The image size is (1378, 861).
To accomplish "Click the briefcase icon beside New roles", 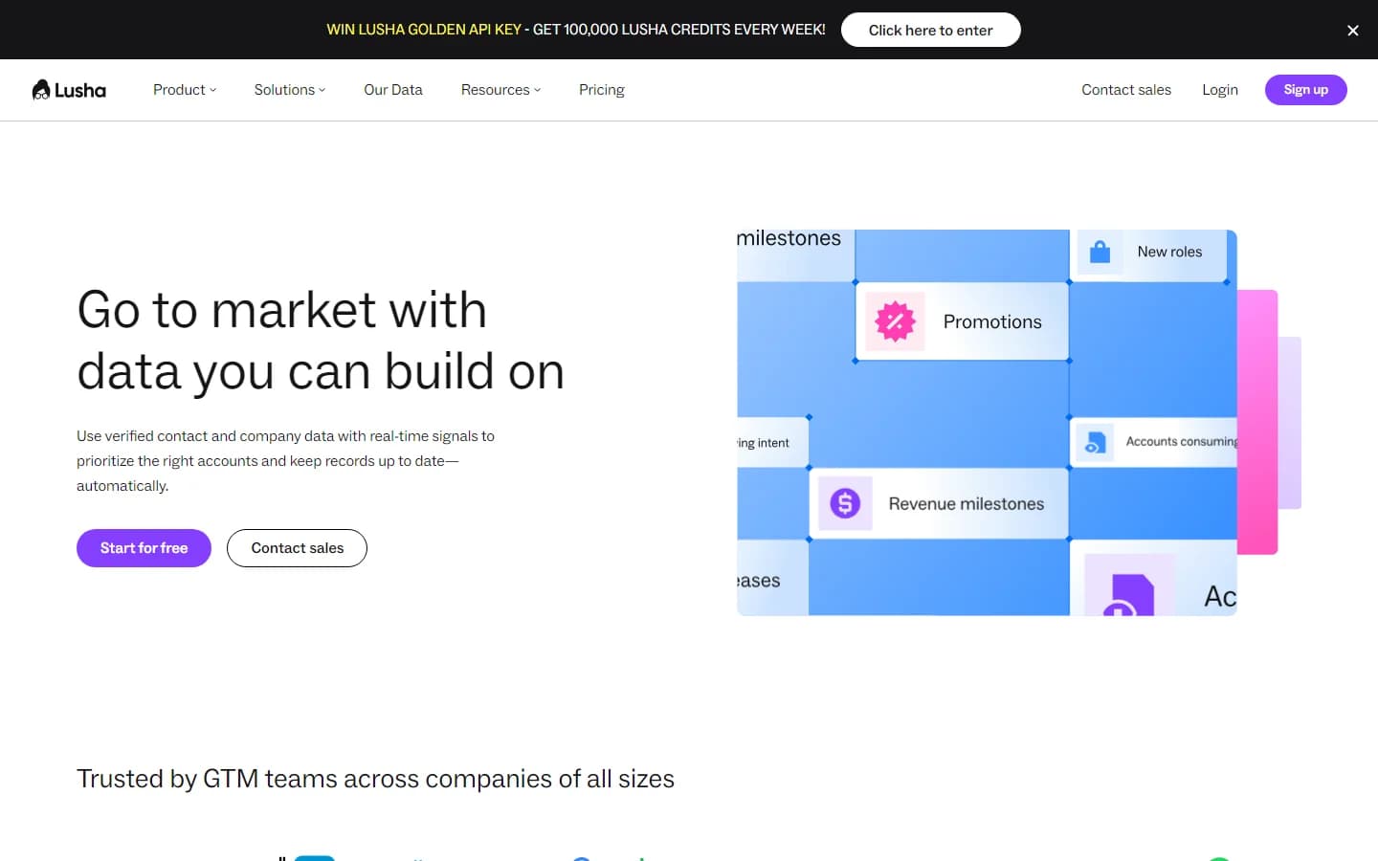I will (x=1099, y=252).
